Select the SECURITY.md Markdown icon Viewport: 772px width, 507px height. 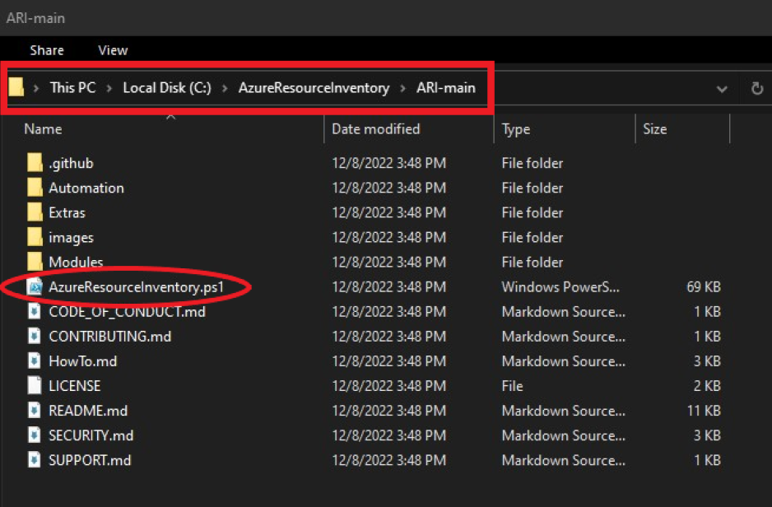(34, 435)
